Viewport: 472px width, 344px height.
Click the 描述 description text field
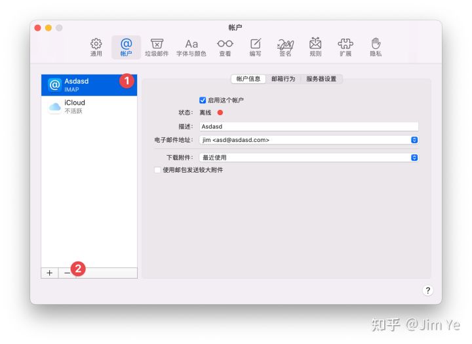point(309,126)
